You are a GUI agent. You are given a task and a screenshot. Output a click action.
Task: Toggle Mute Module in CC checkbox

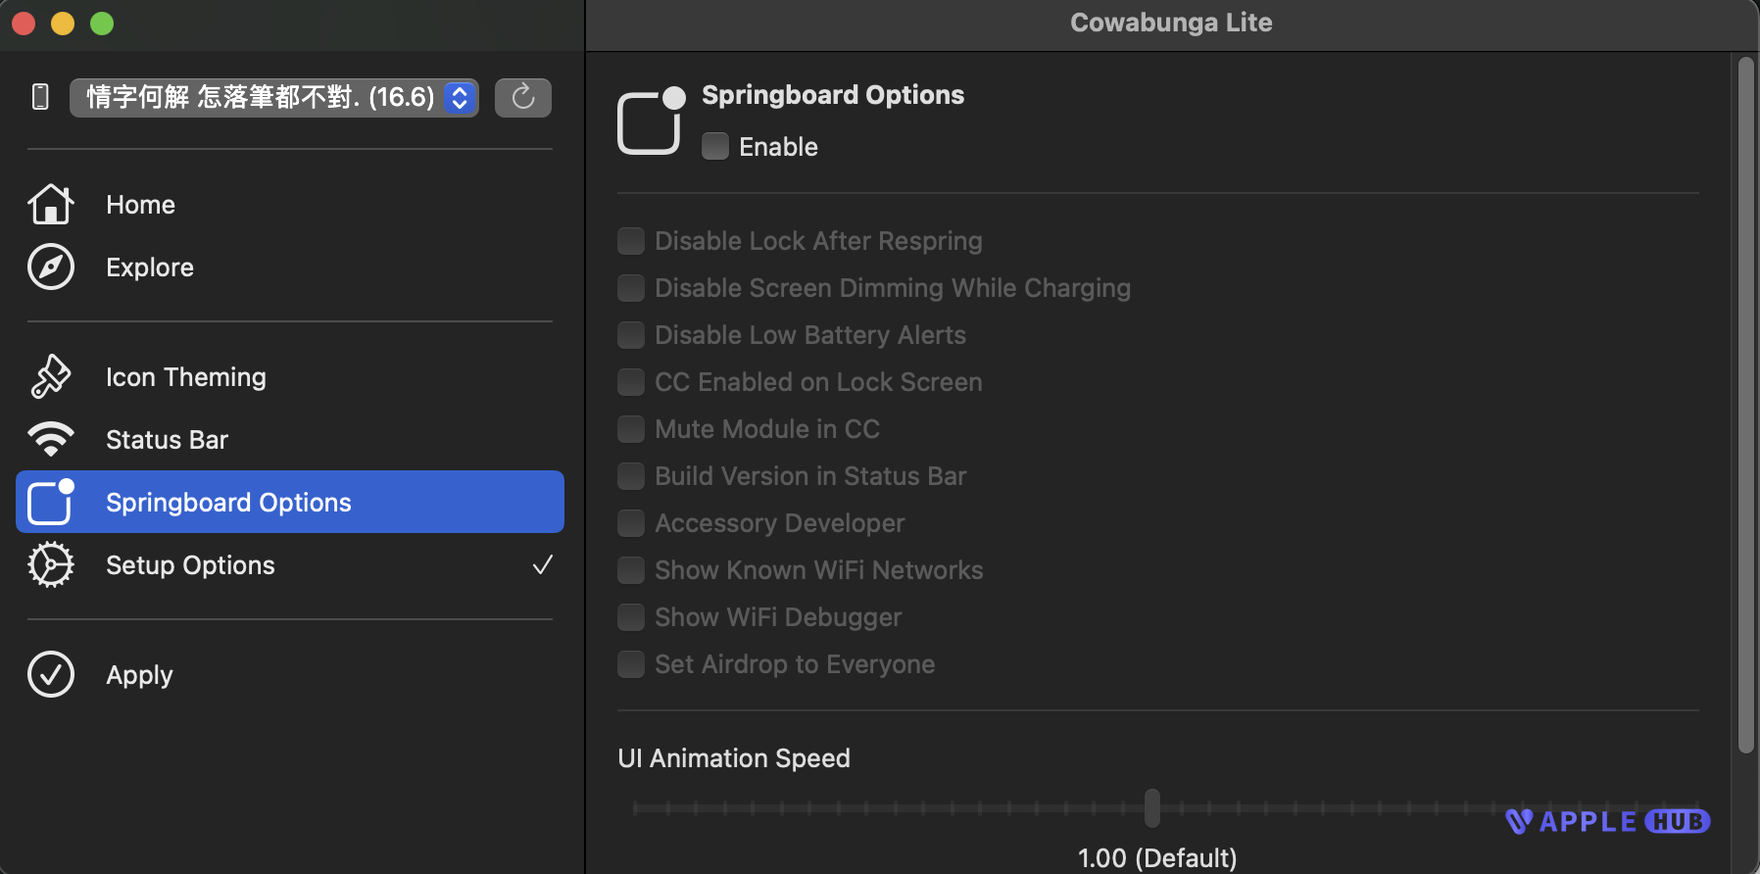click(631, 429)
